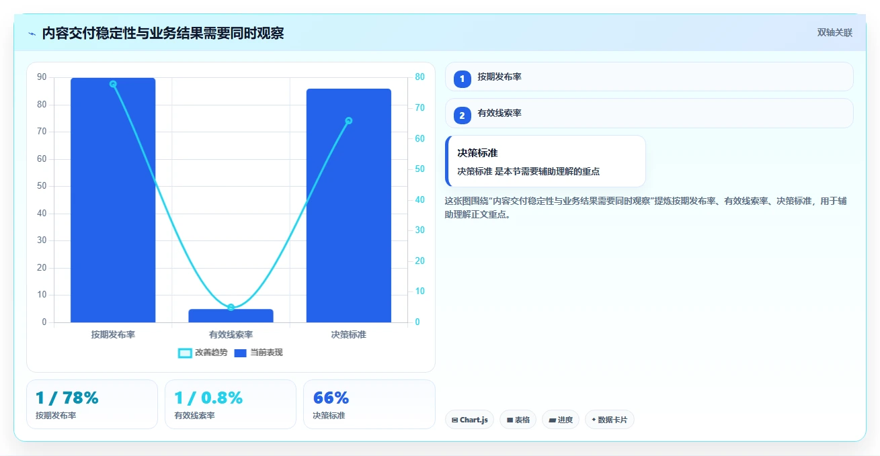
Task: Click the 按期发布率 x-axis label under chart
Action: coord(113,334)
